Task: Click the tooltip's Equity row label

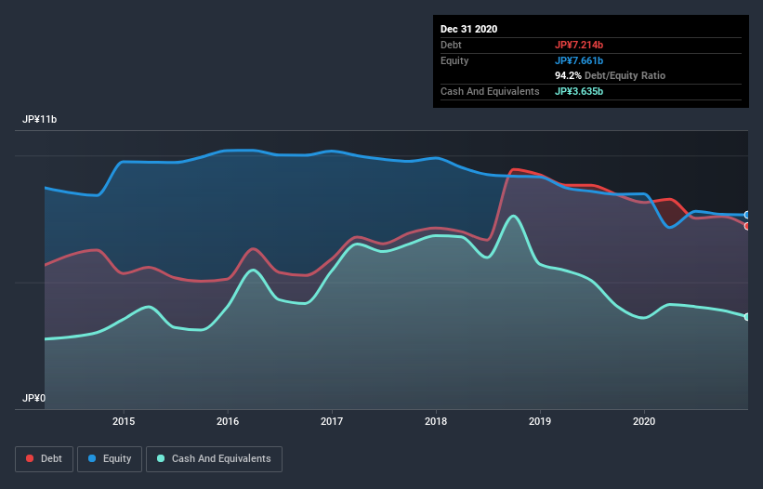Action: (454, 60)
